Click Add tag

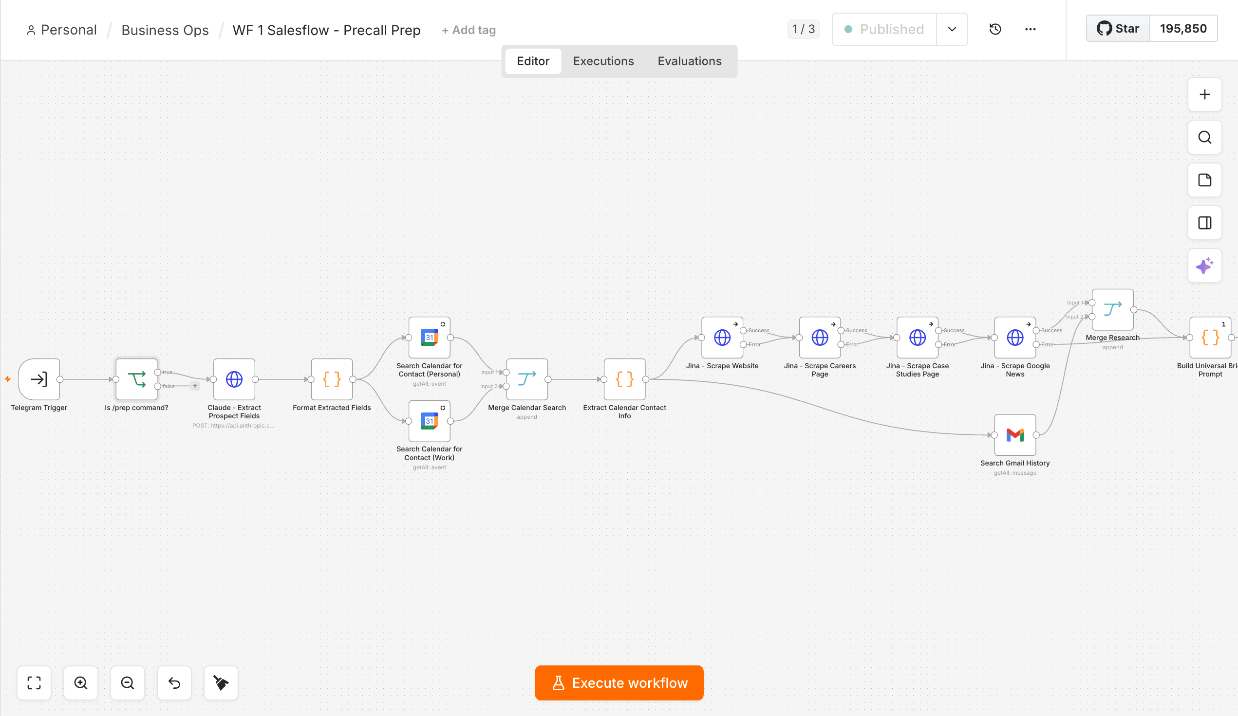[469, 30]
